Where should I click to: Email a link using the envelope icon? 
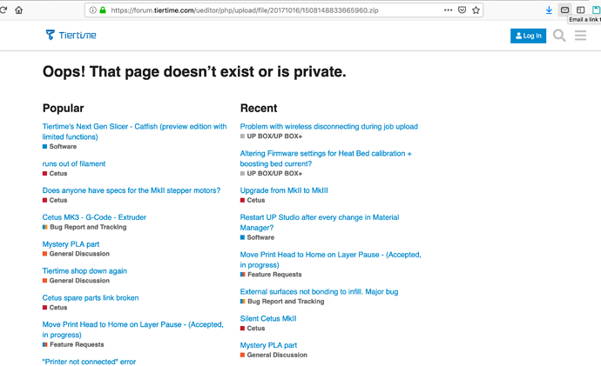pos(564,10)
